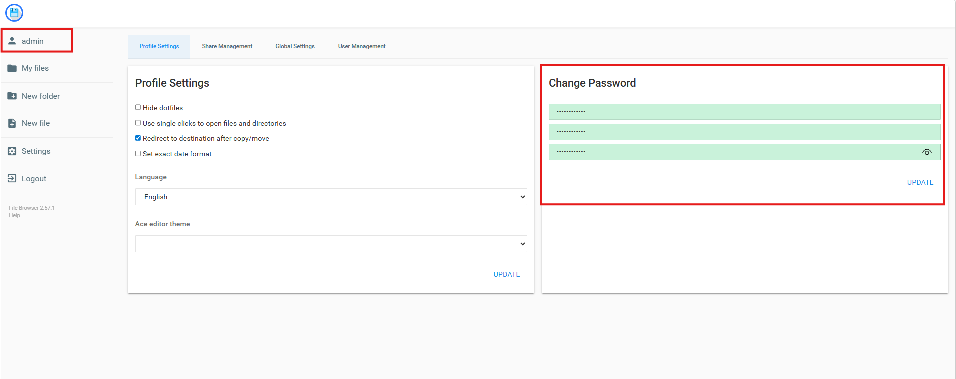Enable Set exact date format checkbox

click(x=138, y=154)
